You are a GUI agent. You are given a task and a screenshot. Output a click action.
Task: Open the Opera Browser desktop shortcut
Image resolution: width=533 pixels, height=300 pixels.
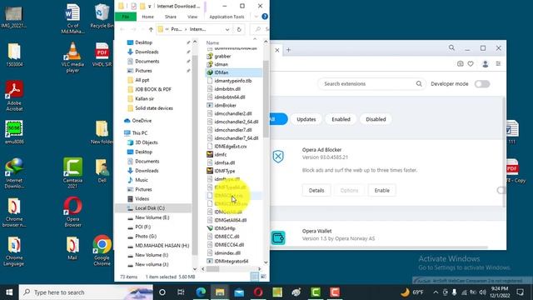pos(72,212)
